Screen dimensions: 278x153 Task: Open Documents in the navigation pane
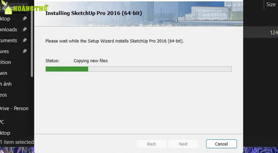(9, 40)
